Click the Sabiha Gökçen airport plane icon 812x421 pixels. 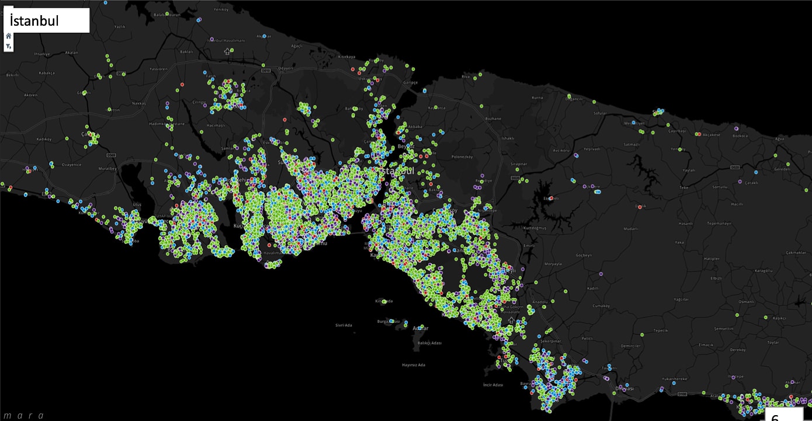coord(512,321)
